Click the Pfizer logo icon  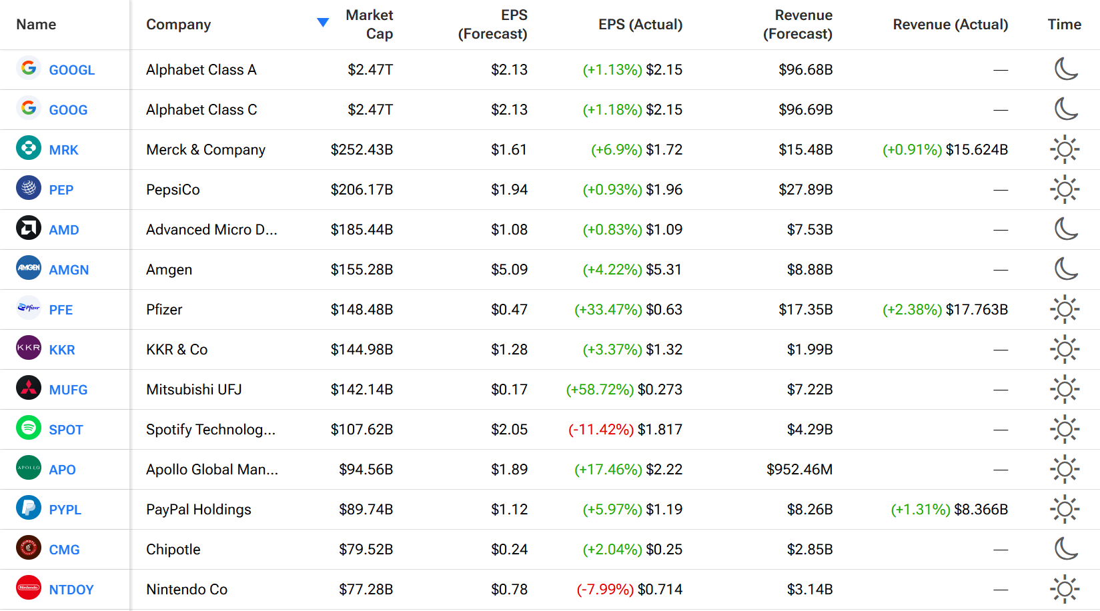tap(29, 308)
